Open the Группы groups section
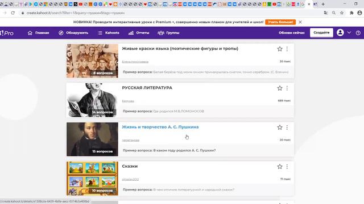This screenshot has width=364, height=204. point(168,33)
